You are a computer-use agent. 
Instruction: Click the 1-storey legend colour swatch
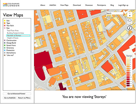tap(128, 58)
